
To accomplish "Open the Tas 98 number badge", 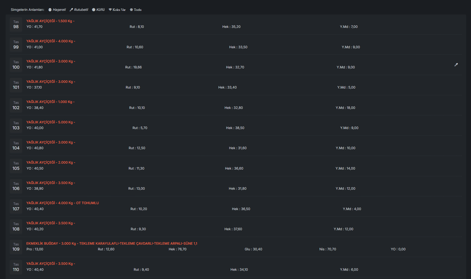I will coord(16,25).
